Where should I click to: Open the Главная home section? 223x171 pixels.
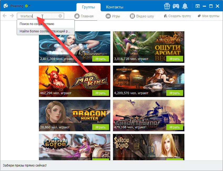pos(84,16)
